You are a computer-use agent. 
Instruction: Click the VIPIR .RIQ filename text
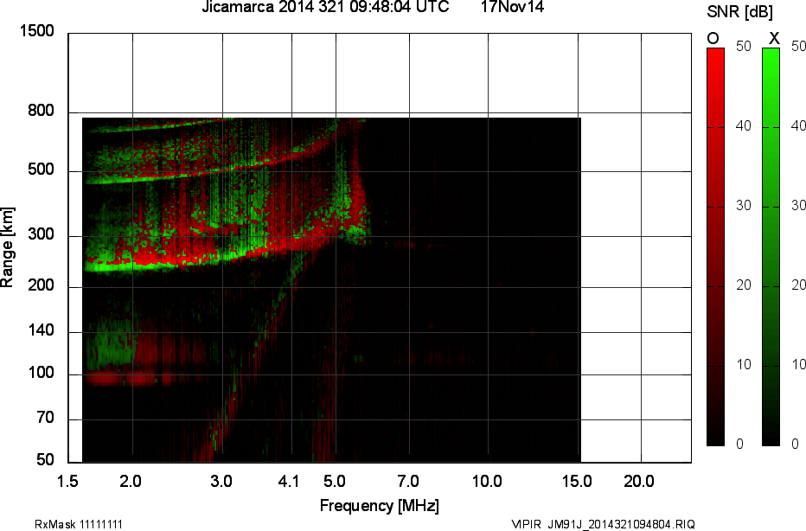(x=602, y=524)
